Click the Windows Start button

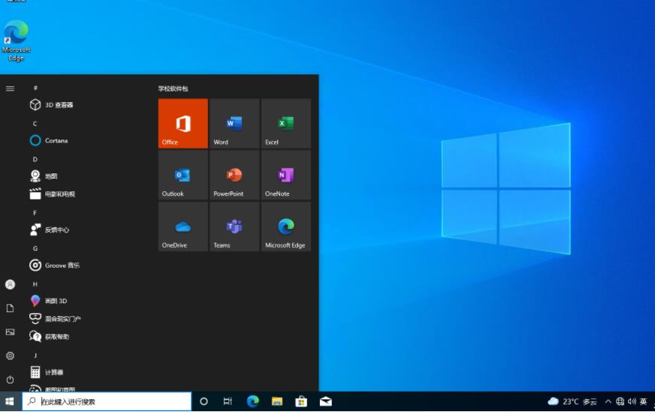click(x=10, y=401)
